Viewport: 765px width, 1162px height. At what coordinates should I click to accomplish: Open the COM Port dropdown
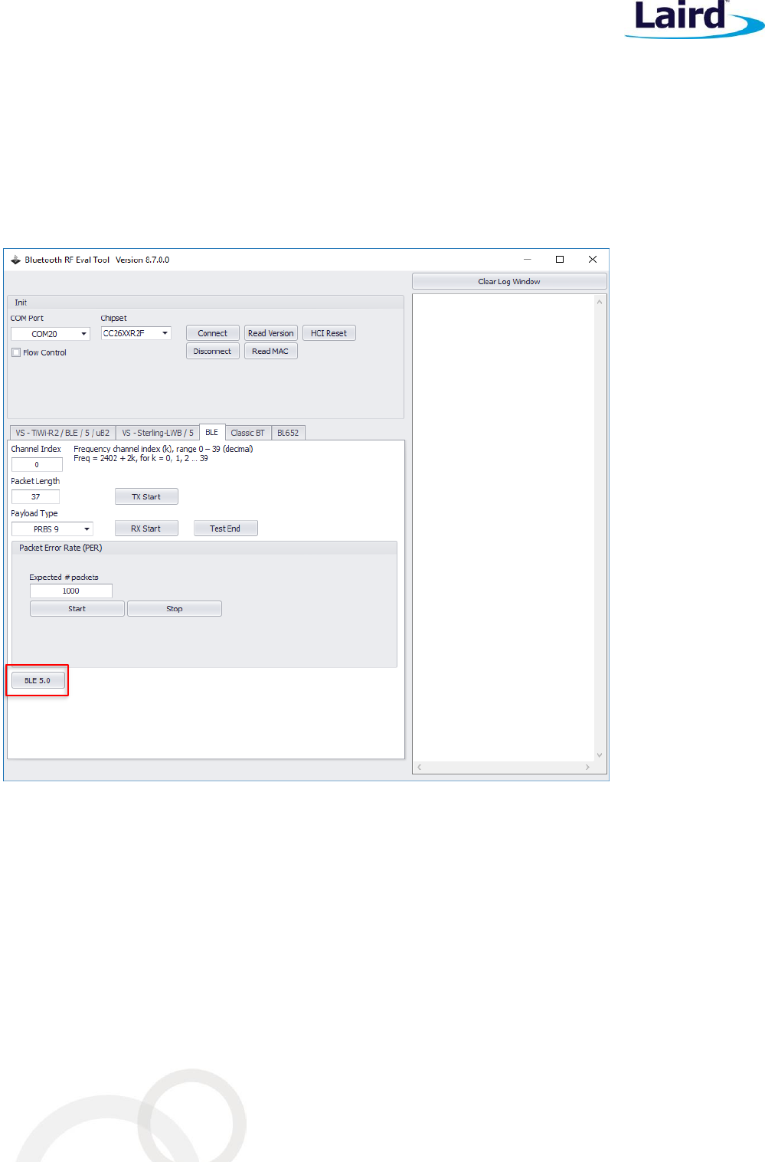click(51, 334)
